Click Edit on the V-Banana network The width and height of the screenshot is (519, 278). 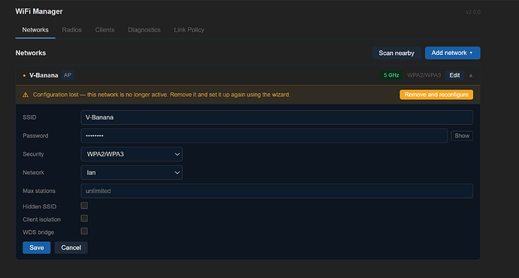[454, 75]
